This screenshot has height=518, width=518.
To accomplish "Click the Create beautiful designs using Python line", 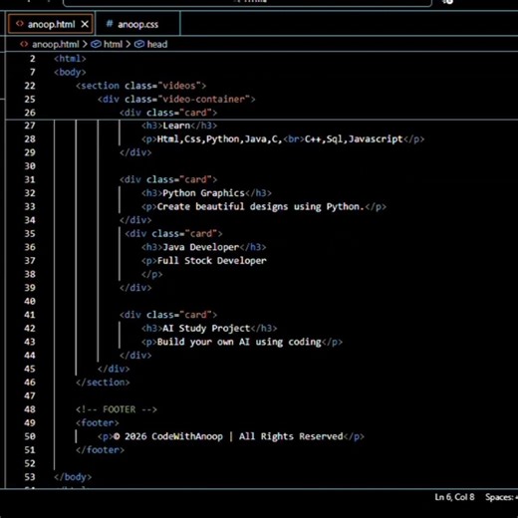I will tap(264, 207).
